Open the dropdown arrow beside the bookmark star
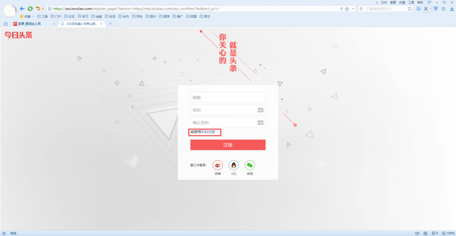 (353, 8)
